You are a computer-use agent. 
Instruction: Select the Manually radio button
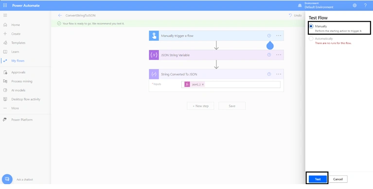click(311, 26)
